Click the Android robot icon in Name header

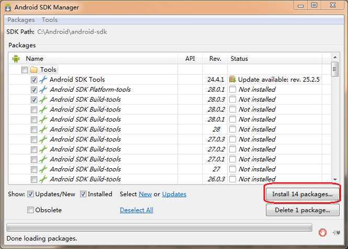[15, 59]
